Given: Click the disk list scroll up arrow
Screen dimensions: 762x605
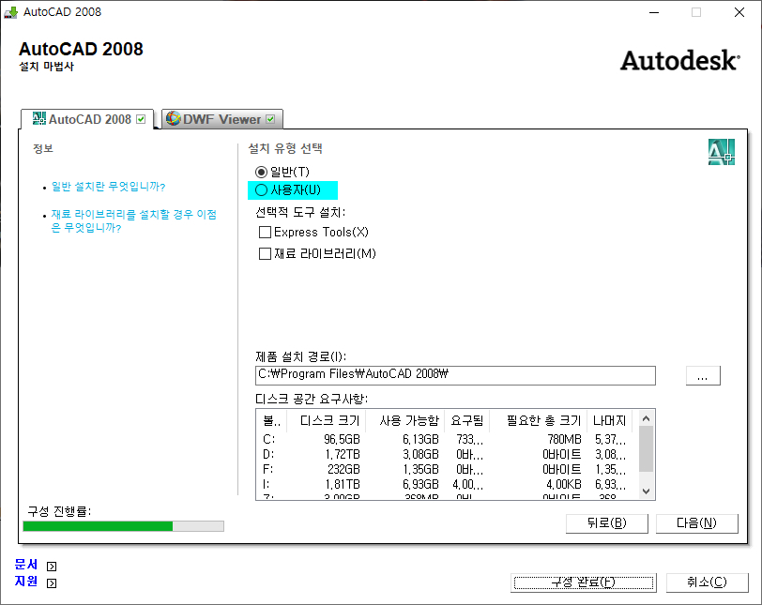Looking at the screenshot, I should (x=646, y=418).
